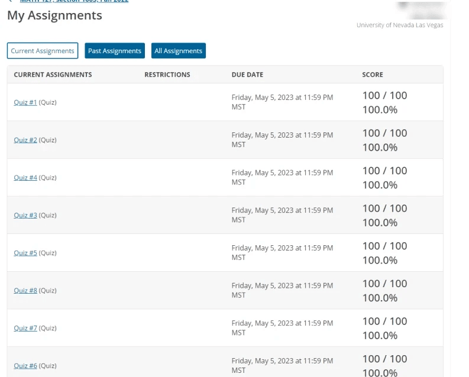
Task: Click the My Assignments page heading
Action: point(54,16)
